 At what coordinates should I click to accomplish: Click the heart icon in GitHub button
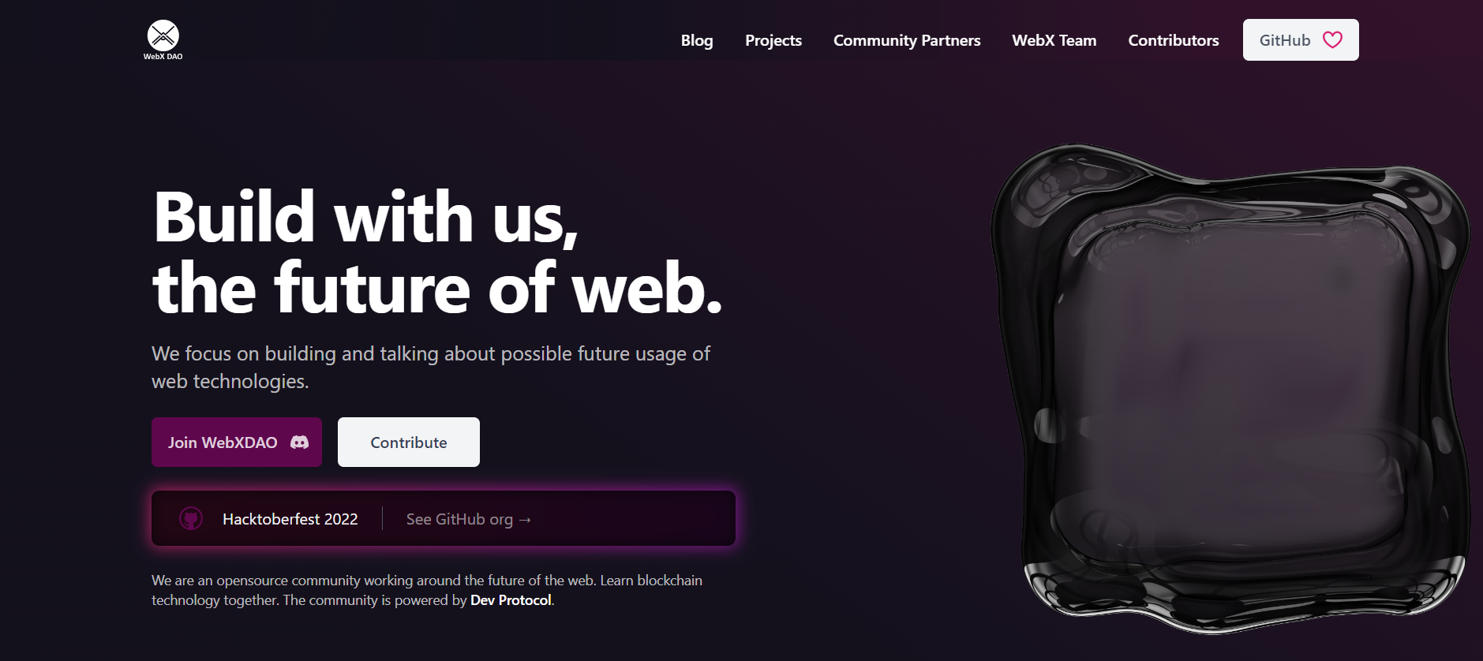tap(1332, 40)
